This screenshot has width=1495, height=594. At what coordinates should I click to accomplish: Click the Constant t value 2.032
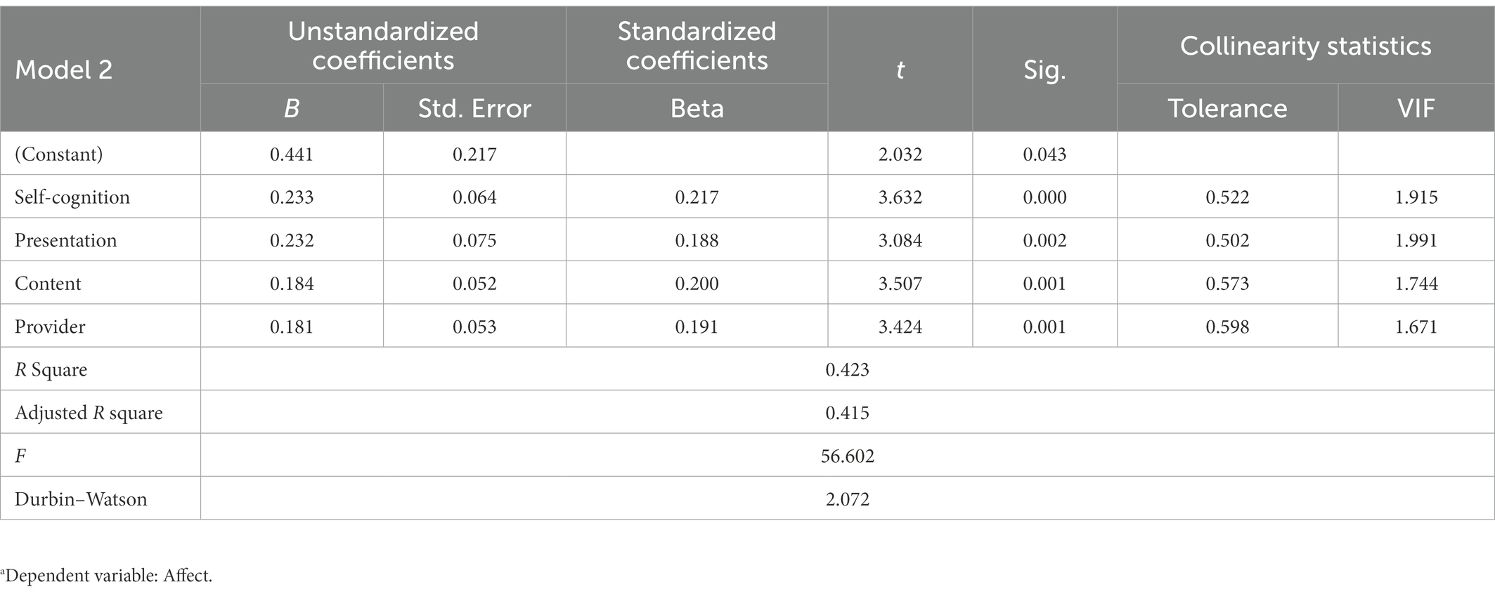pos(900,154)
